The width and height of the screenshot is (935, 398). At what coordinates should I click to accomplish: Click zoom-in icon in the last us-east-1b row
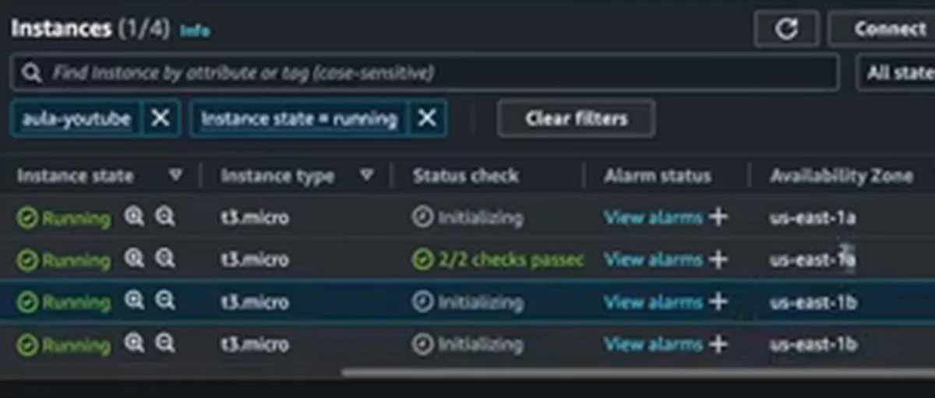(x=135, y=343)
